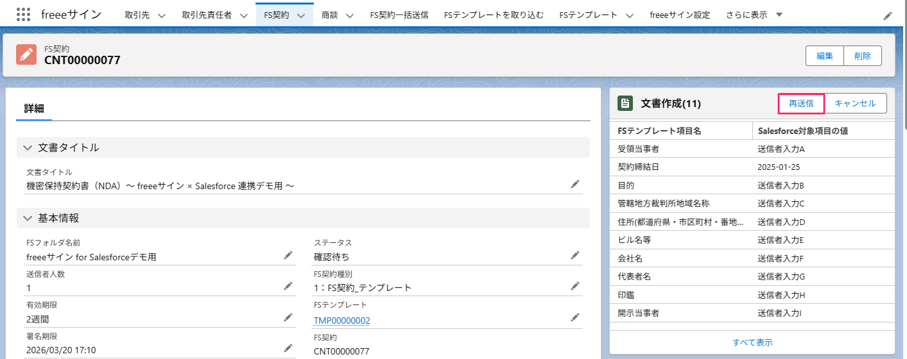Open the FS契約 navigation tab
The image size is (907, 359).
click(277, 15)
